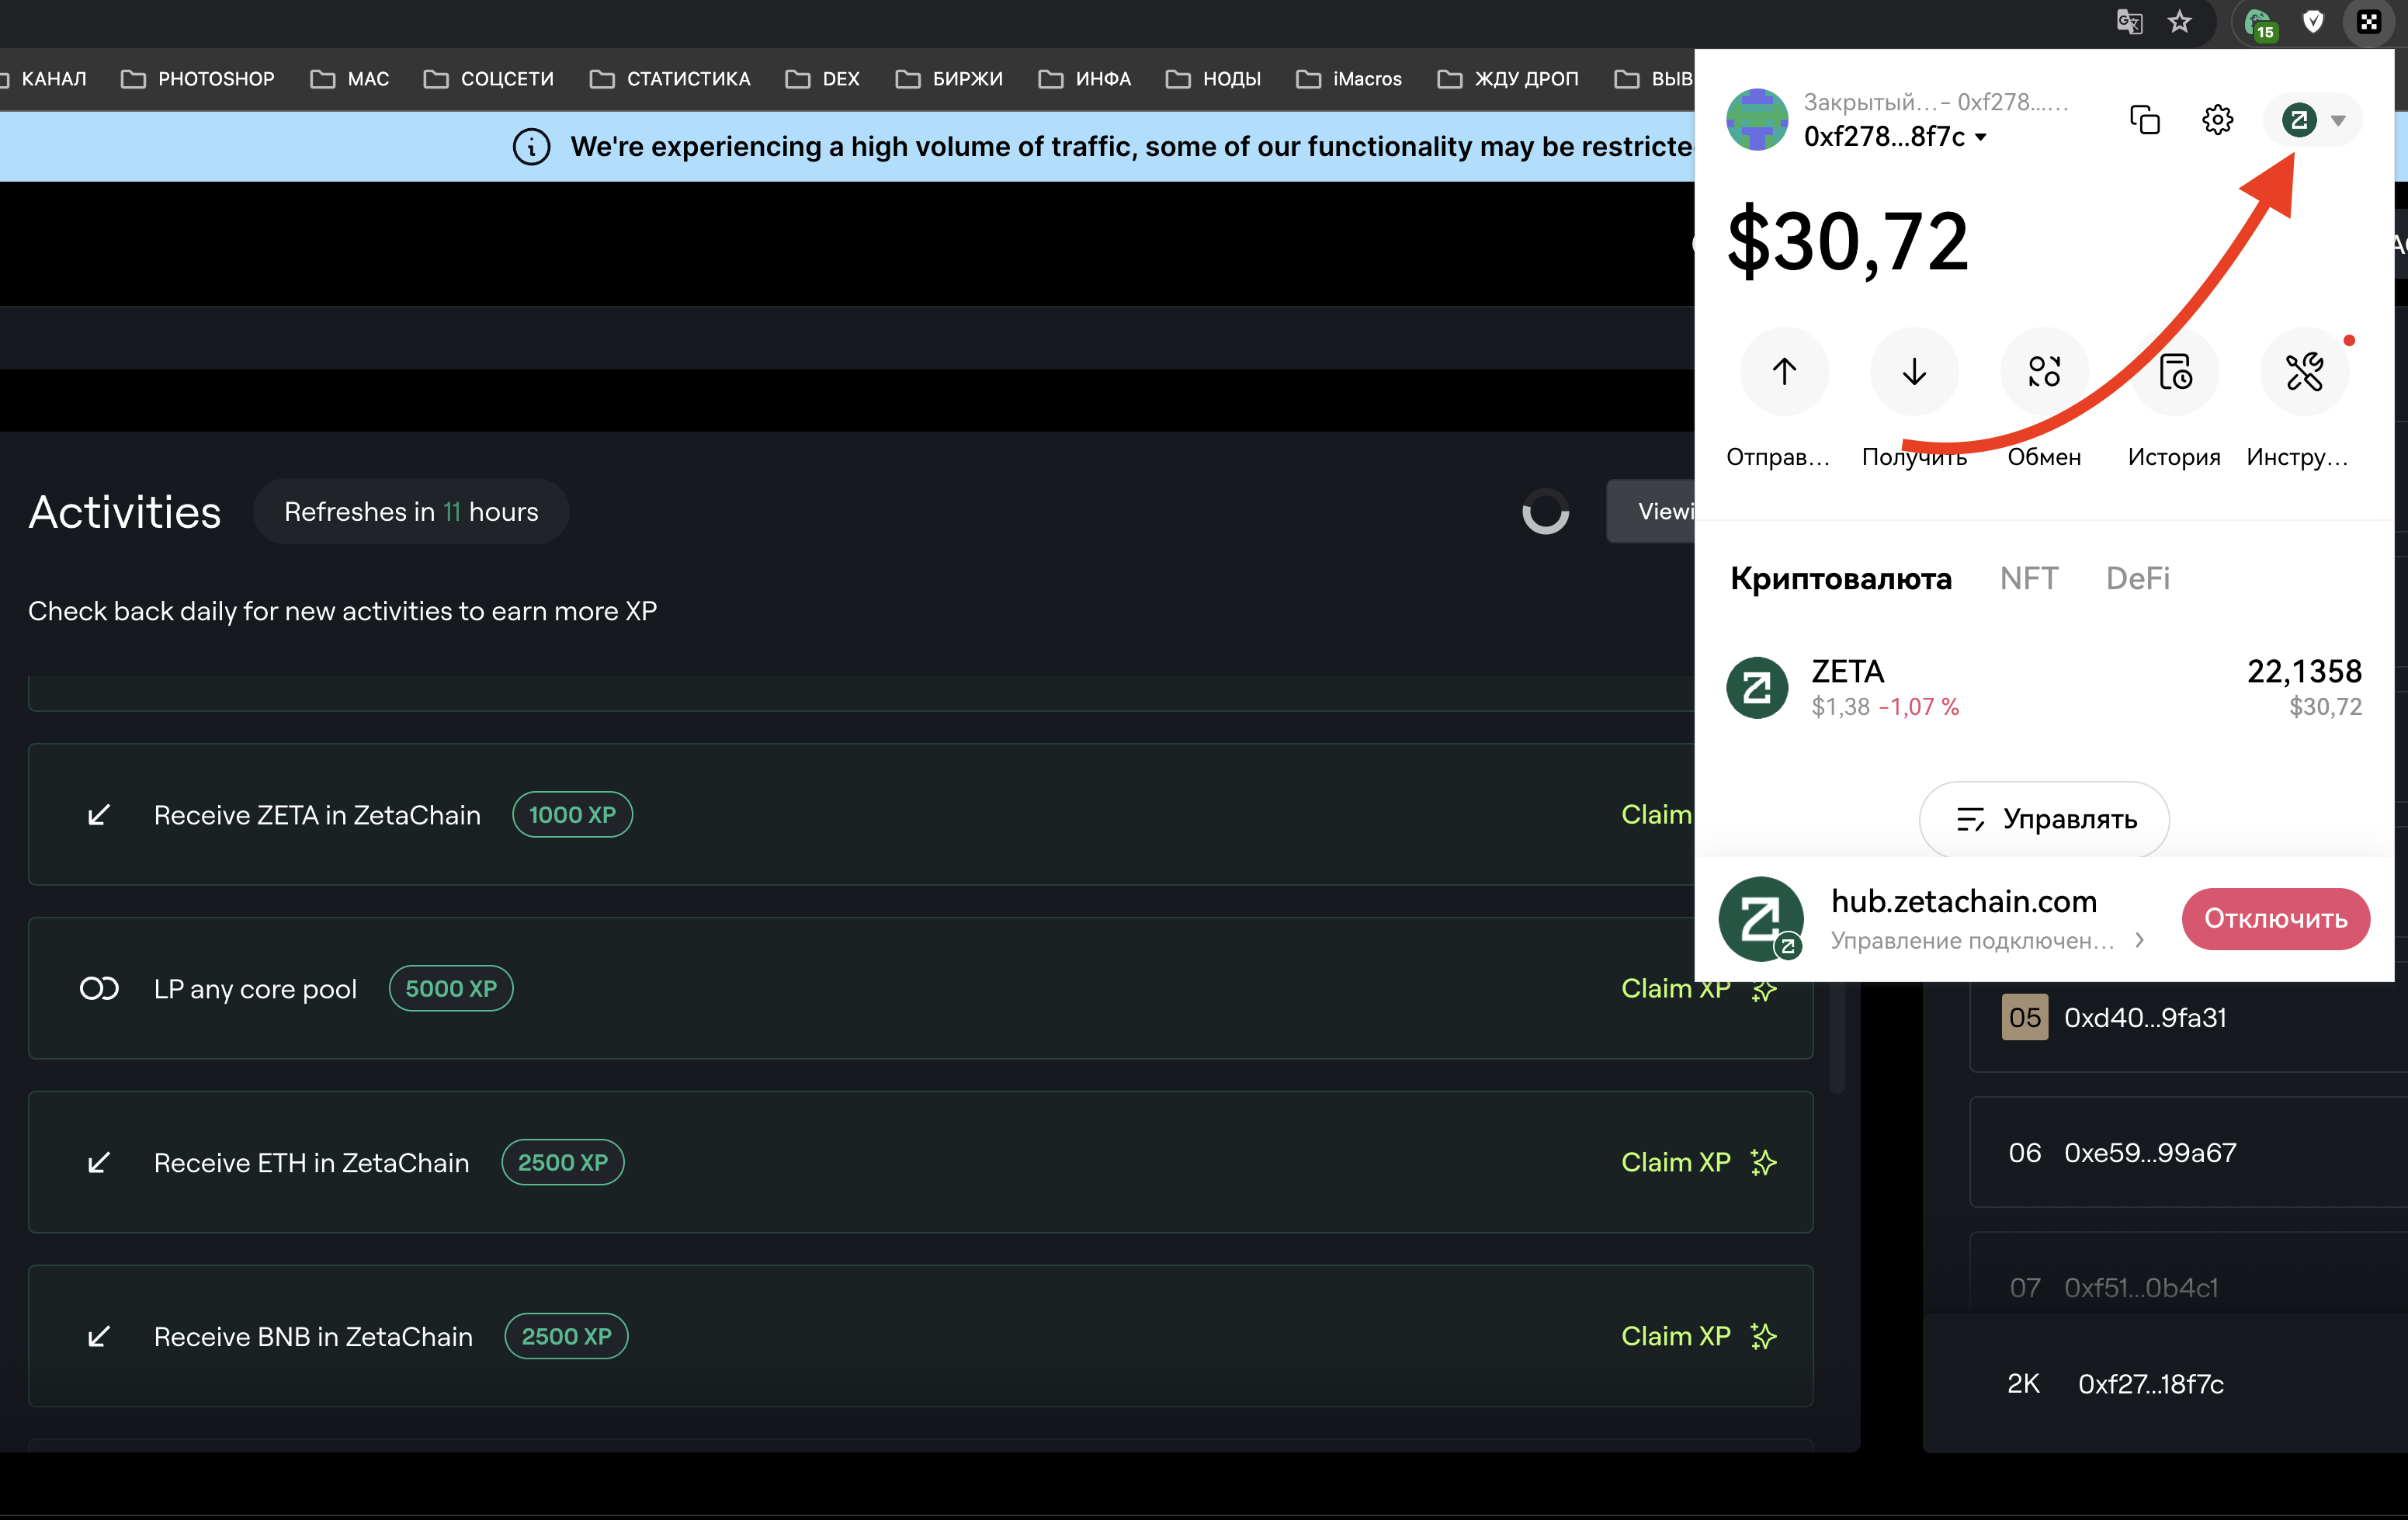This screenshot has width=2408, height=1520.
Task: Click the Receive arrow-down icon
Action: tap(1914, 372)
